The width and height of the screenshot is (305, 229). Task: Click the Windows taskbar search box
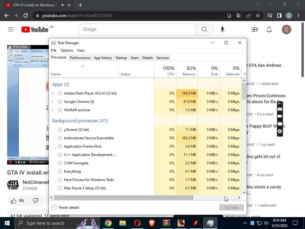pos(57,223)
